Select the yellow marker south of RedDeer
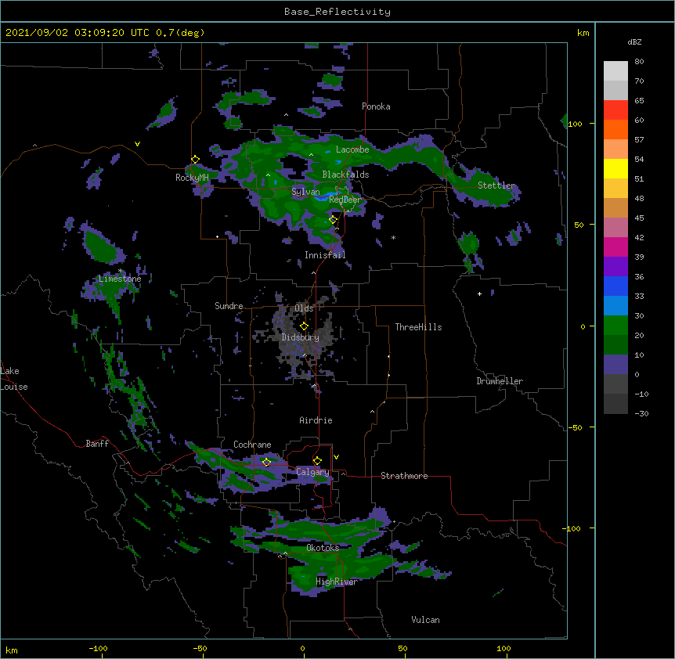 tap(333, 220)
